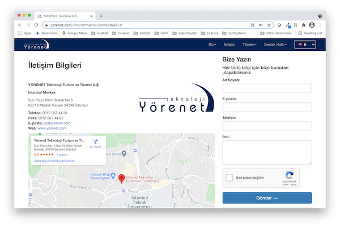Open the Reading List
340x227 pixels.
(x=310, y=33)
